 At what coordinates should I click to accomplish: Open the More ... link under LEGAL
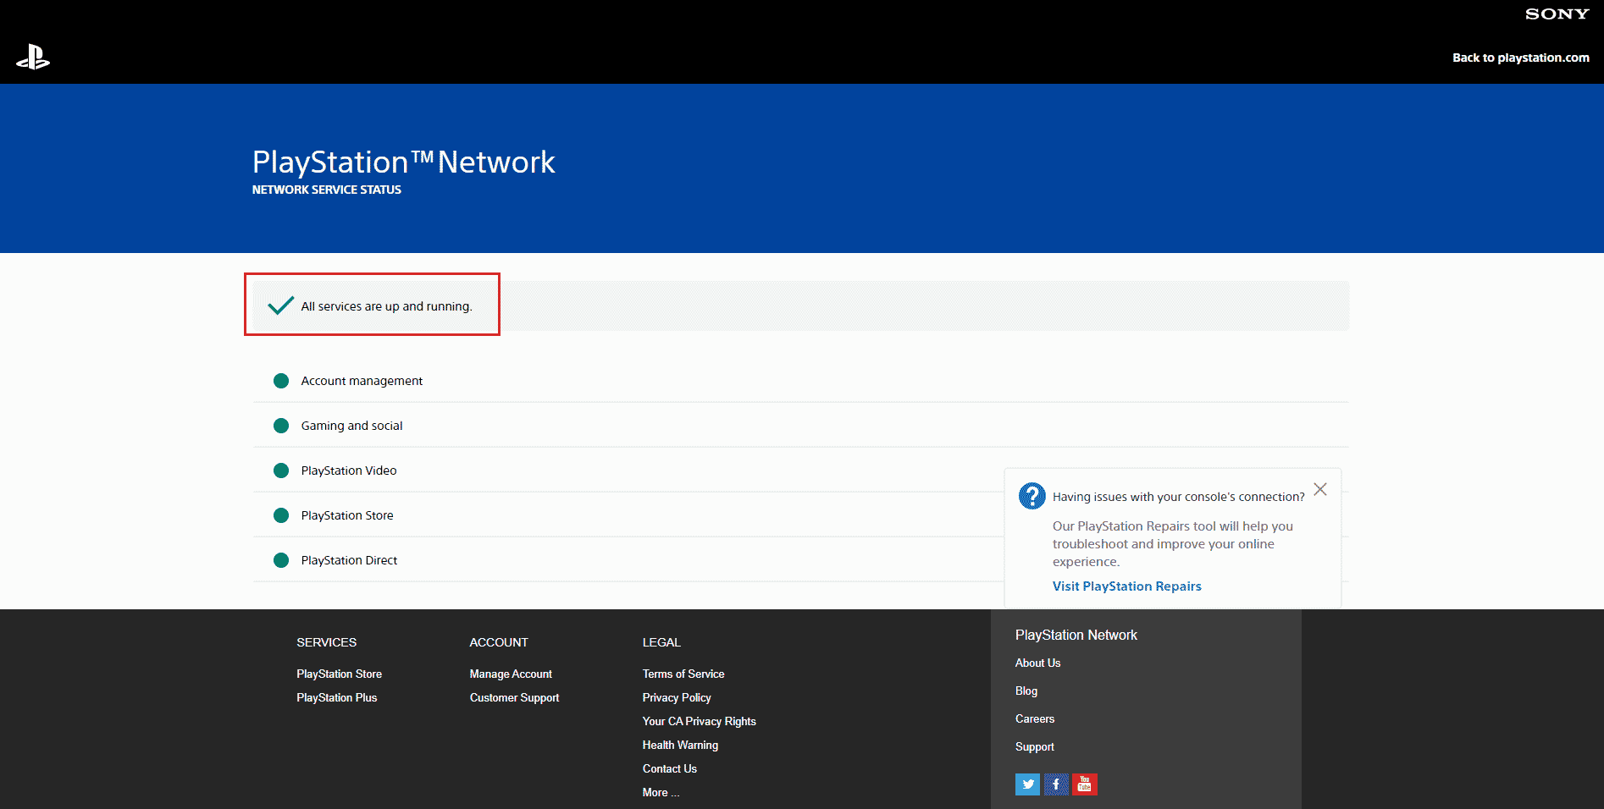coord(661,792)
